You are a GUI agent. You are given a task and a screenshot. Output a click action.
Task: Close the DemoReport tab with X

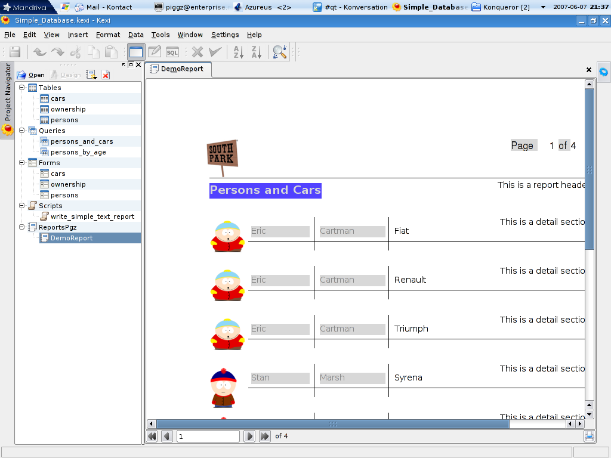[589, 70]
